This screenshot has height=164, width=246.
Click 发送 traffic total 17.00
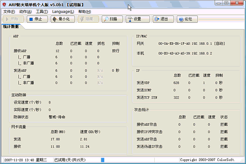coord(55,139)
